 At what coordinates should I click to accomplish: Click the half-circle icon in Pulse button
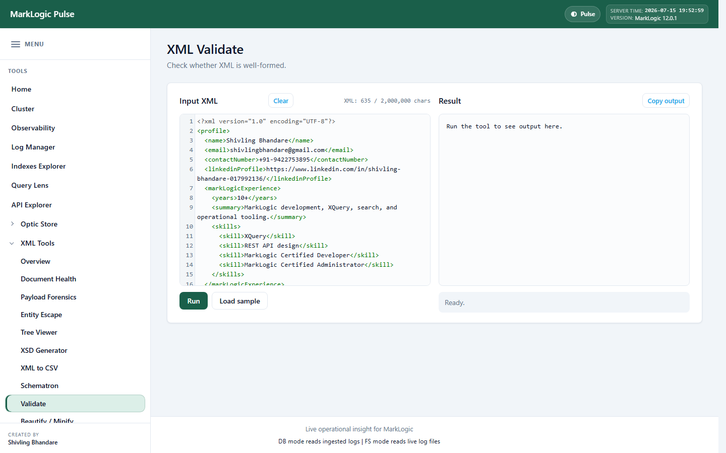click(574, 14)
